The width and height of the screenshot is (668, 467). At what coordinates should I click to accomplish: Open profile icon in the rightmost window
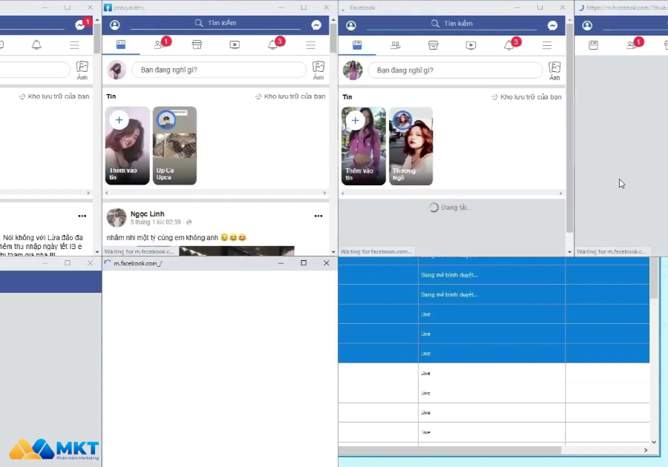pyautogui.click(x=587, y=25)
